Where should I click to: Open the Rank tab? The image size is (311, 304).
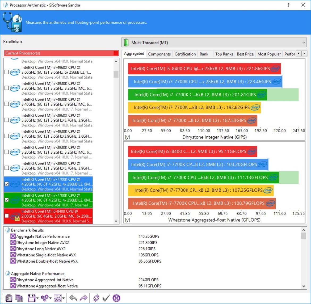pos(204,54)
